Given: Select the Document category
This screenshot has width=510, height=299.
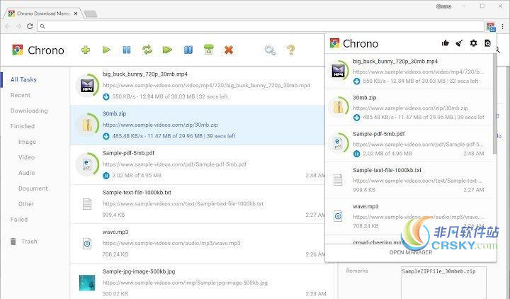Looking at the screenshot, I should pyautogui.click(x=33, y=188).
